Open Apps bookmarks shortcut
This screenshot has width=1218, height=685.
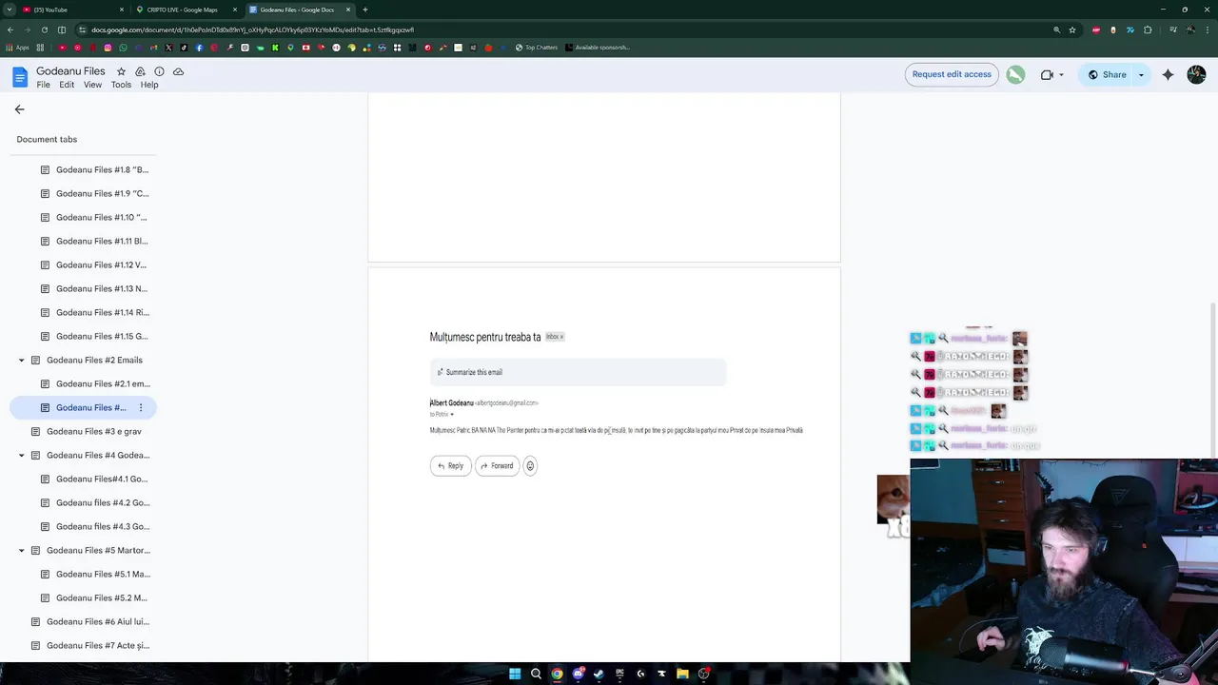[x=18, y=48]
